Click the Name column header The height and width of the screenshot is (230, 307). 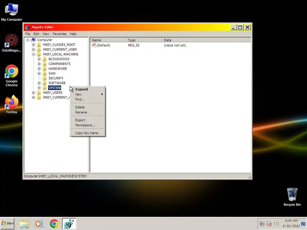coord(108,40)
